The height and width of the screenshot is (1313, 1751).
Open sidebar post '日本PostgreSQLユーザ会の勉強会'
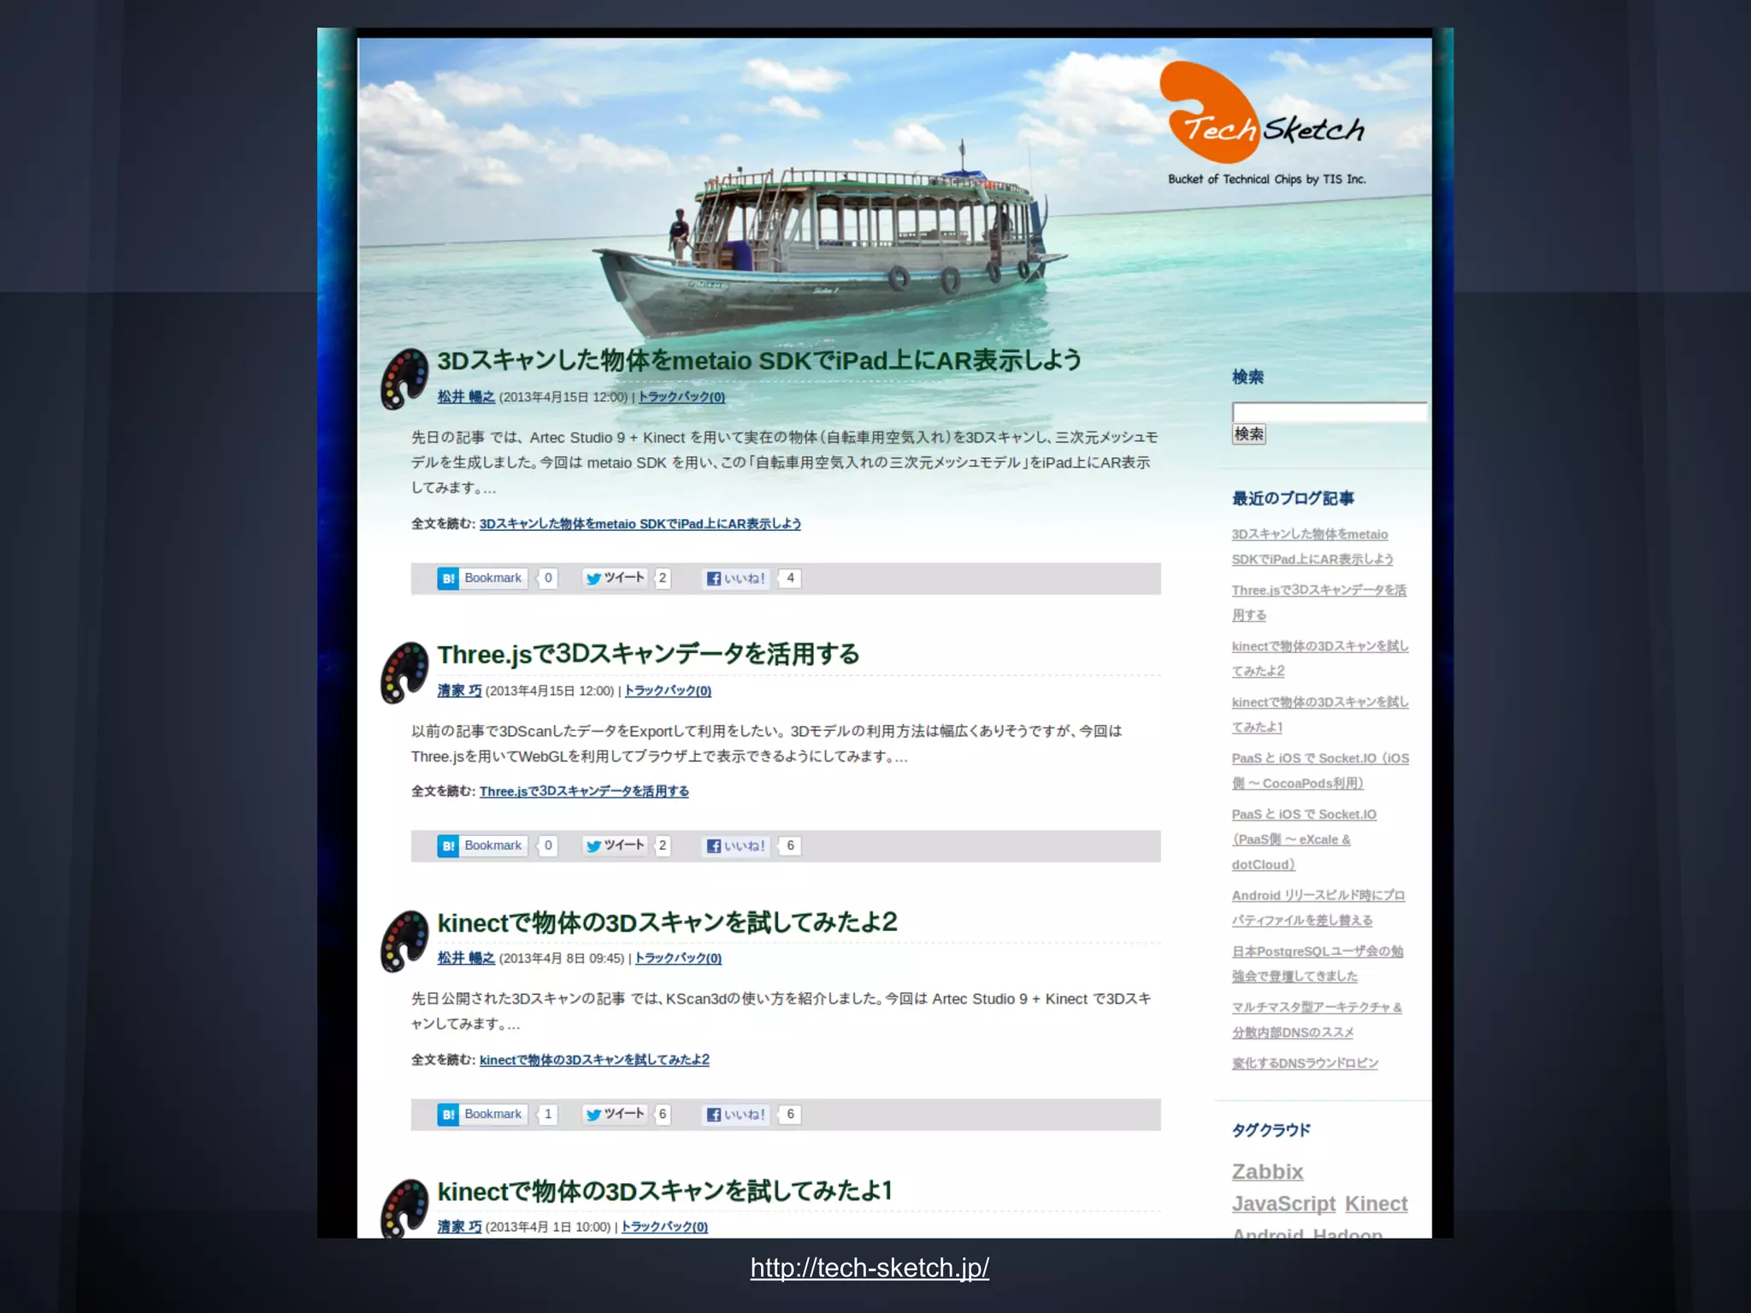click(x=1318, y=964)
